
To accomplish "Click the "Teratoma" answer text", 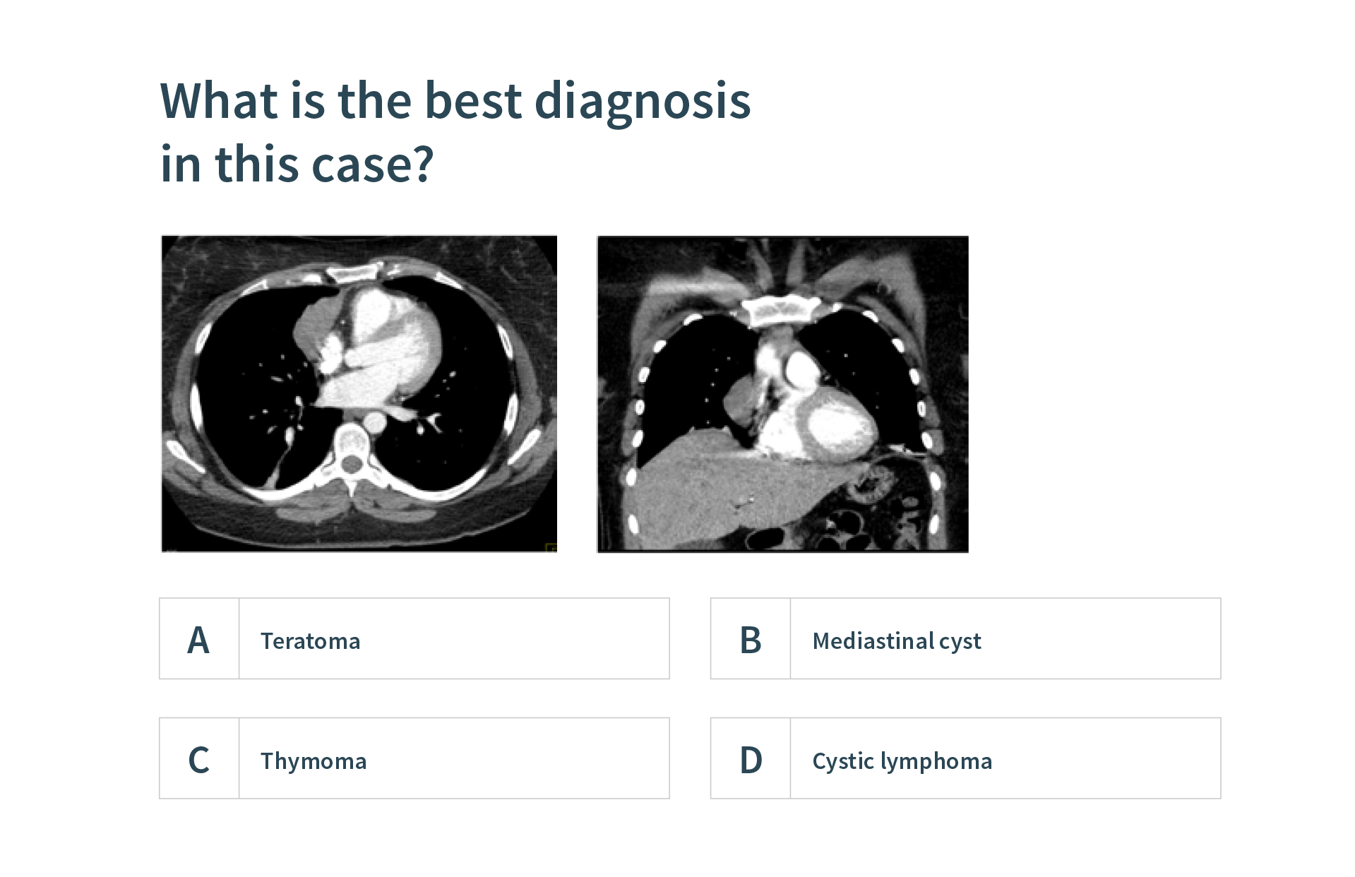I will click(310, 641).
